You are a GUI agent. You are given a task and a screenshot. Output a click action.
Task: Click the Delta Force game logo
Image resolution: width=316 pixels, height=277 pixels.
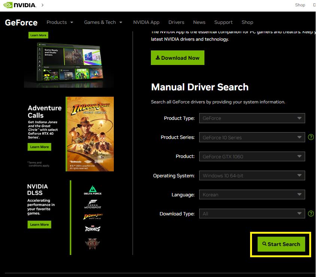(92, 190)
